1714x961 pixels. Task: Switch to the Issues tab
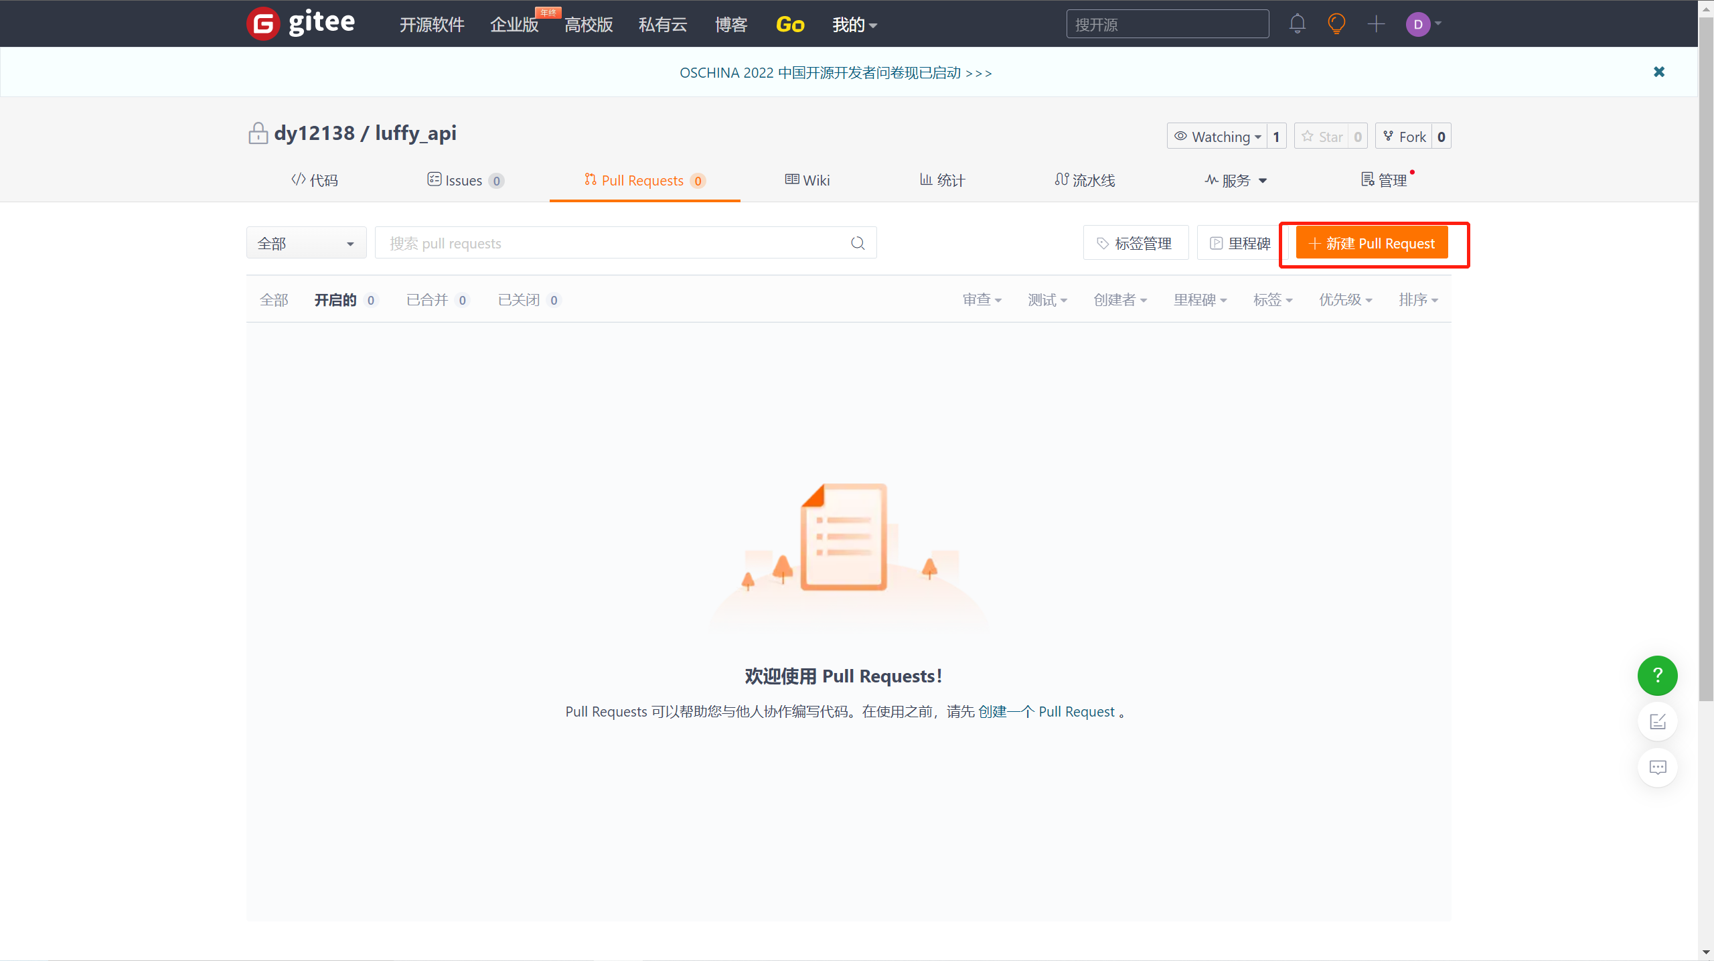point(464,180)
